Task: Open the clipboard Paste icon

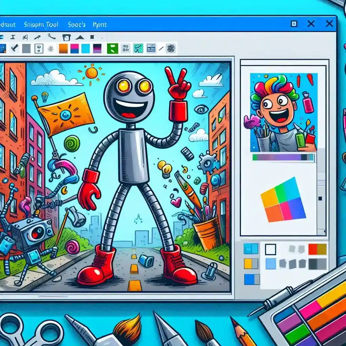Action: click(66, 36)
